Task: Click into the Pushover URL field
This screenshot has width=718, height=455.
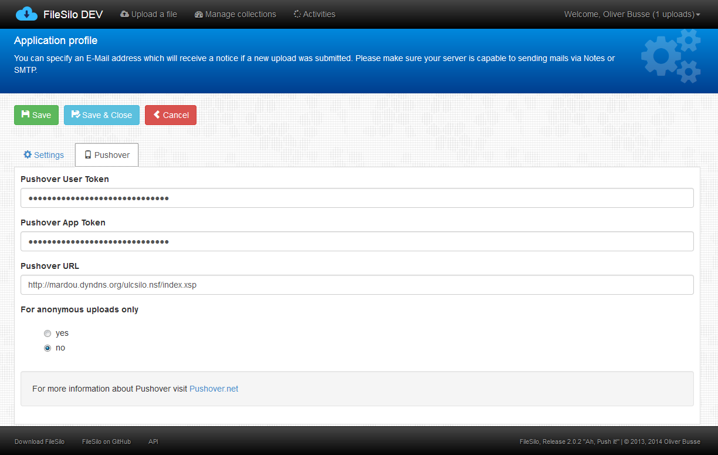Action: [x=357, y=285]
